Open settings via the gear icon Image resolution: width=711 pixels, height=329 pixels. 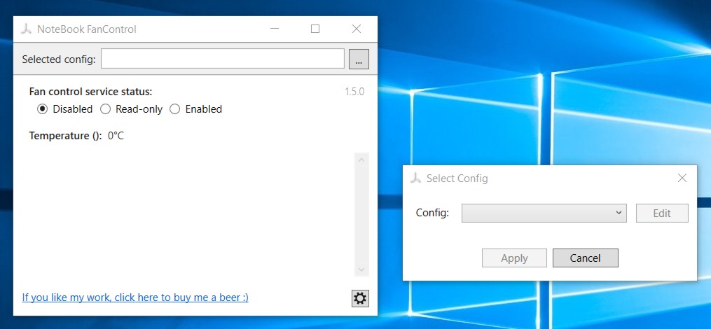(x=360, y=298)
